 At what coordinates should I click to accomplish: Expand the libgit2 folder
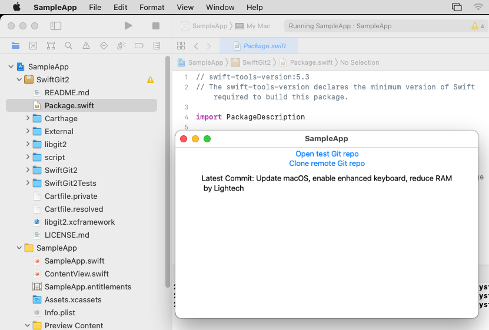28,144
